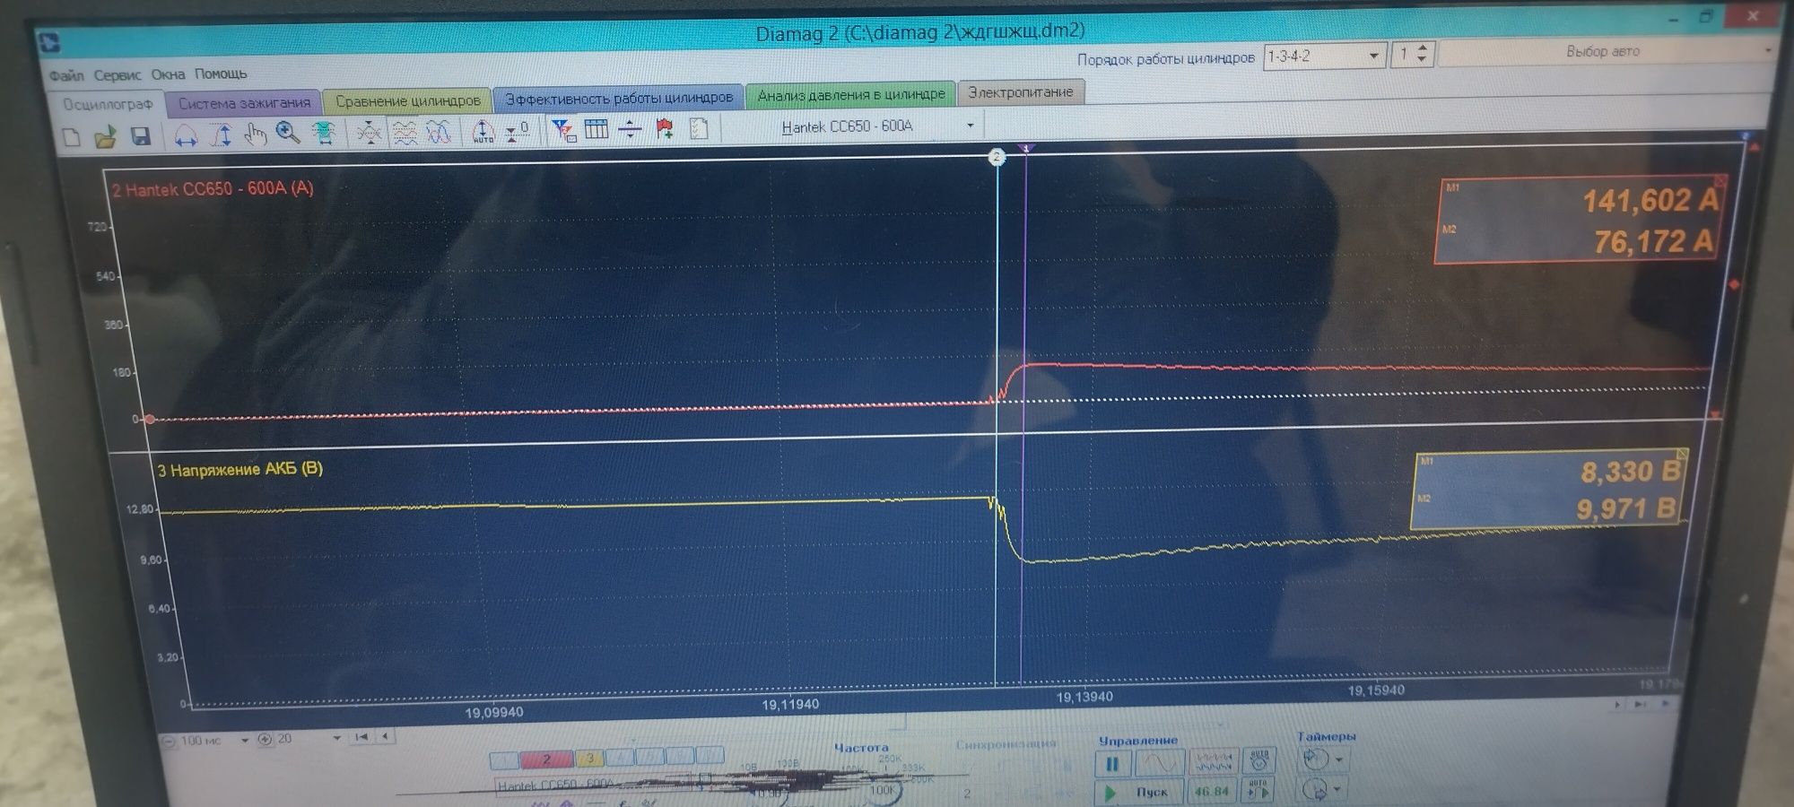Open the Окна menu
Screen dimensions: 1794x807
coord(168,74)
